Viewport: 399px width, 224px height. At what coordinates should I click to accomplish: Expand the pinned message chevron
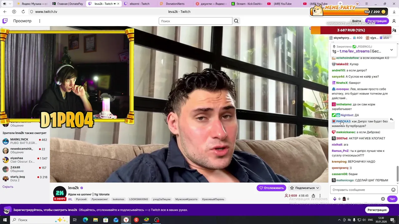click(x=392, y=50)
